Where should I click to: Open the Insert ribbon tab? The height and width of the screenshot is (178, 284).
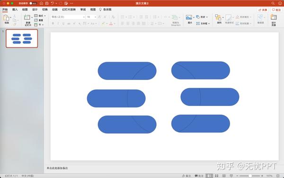point(15,9)
